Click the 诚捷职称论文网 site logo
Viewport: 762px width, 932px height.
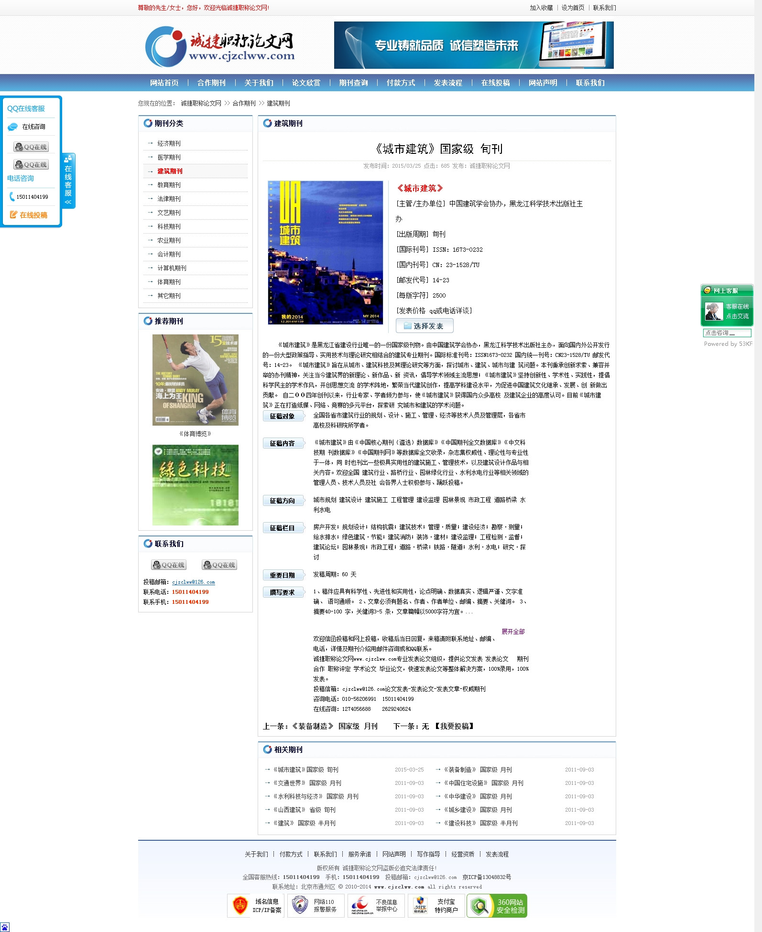pos(220,46)
